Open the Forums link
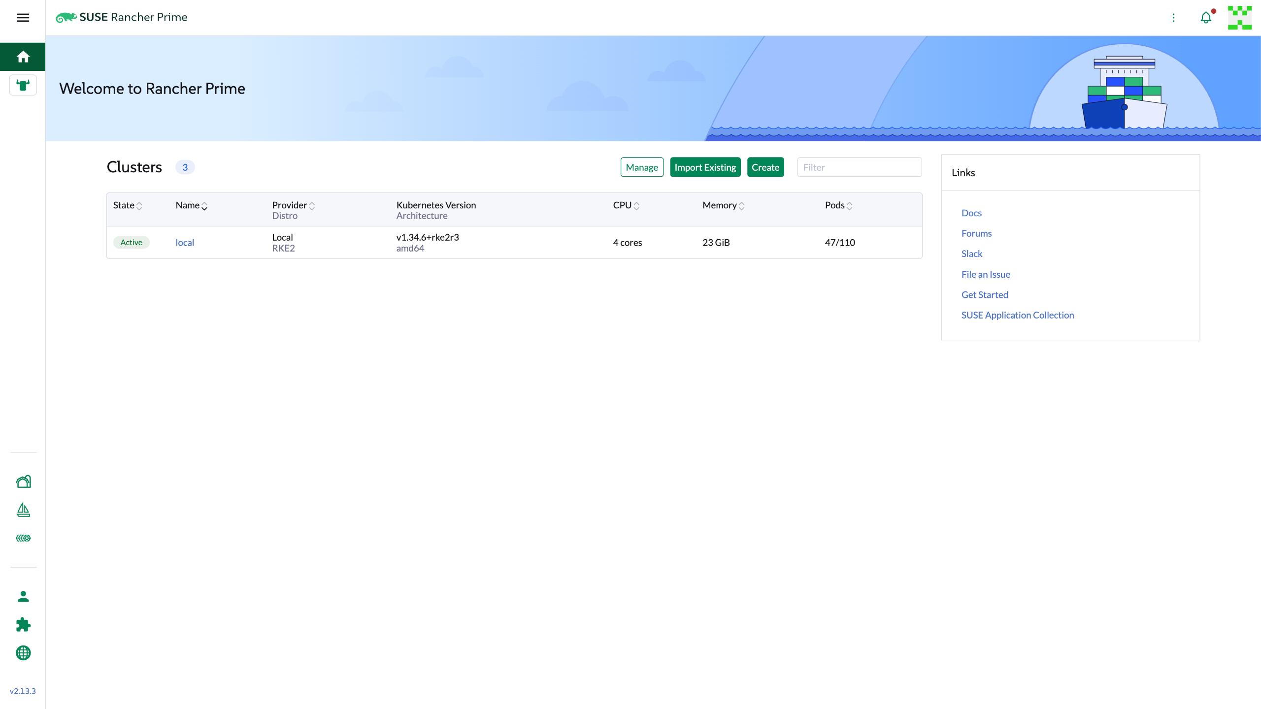Image resolution: width=1261 pixels, height=709 pixels. coord(976,233)
